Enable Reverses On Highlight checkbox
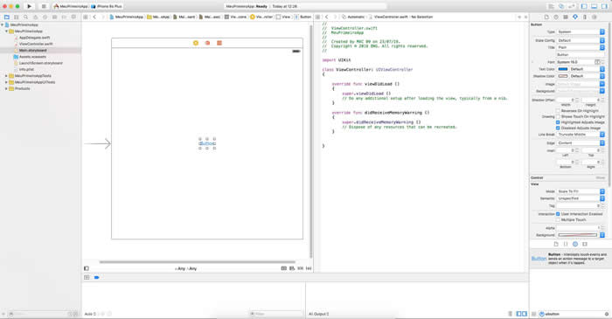Screen dimensions: 612x319 558,111
